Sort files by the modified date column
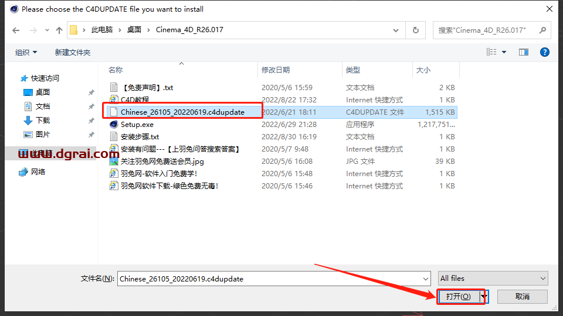This screenshot has width=563, height=316. (x=276, y=70)
